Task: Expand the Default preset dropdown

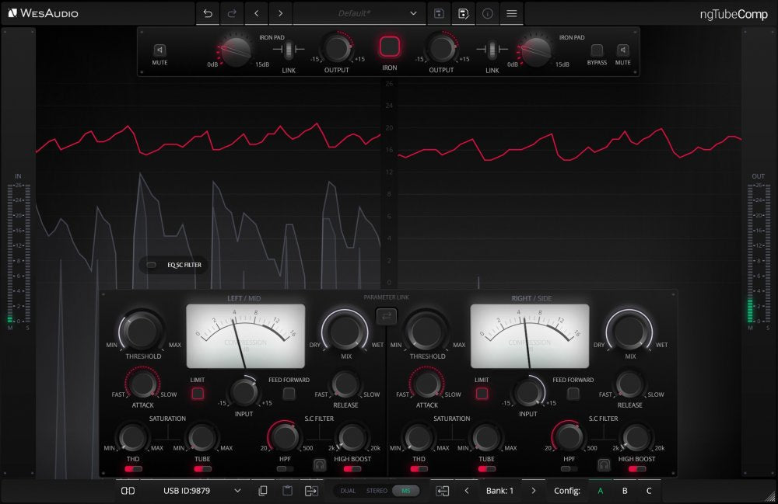Action: tap(413, 13)
